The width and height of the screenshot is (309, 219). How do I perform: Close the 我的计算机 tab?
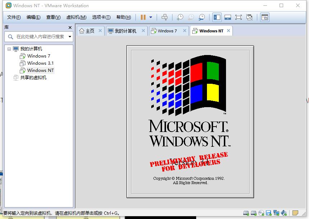coord(143,31)
